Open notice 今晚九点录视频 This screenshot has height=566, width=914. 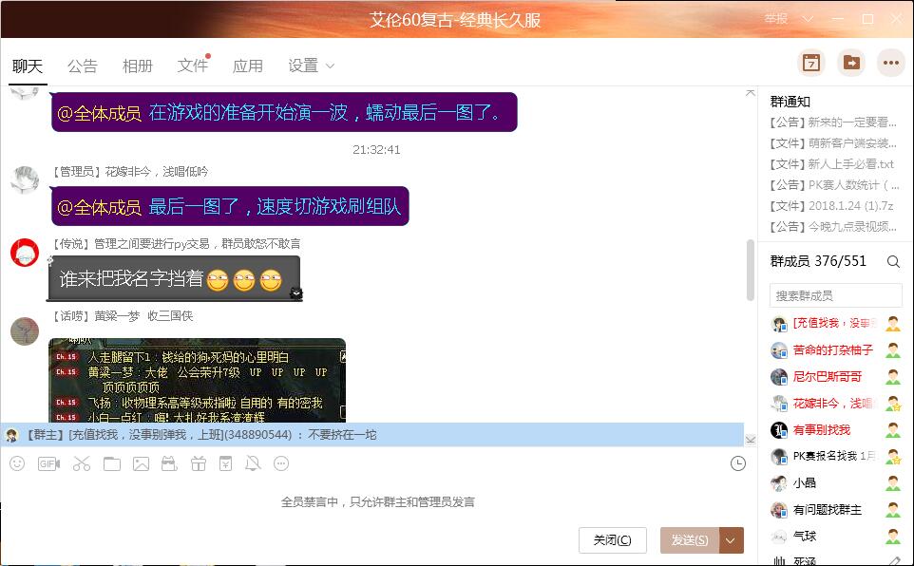(833, 227)
